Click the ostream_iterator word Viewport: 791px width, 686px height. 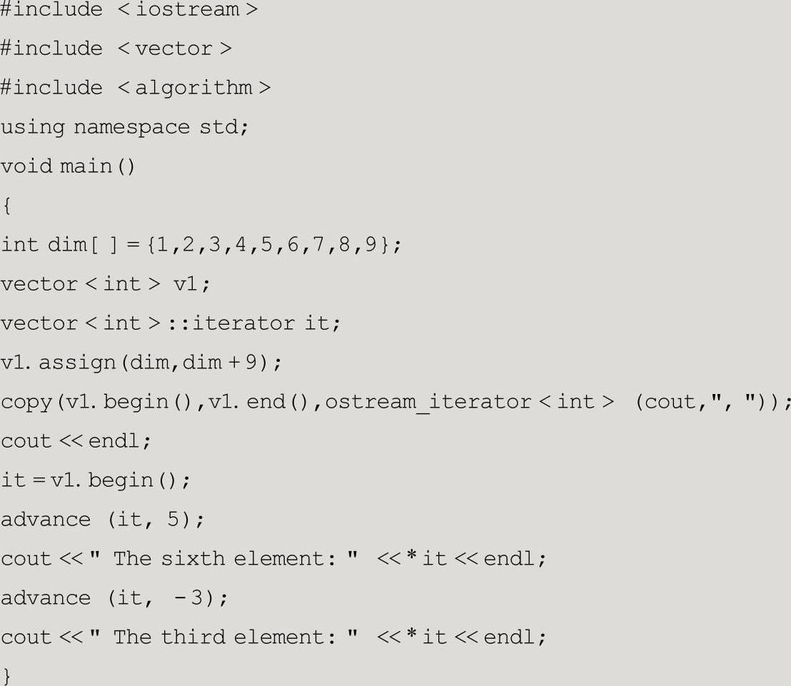(428, 403)
